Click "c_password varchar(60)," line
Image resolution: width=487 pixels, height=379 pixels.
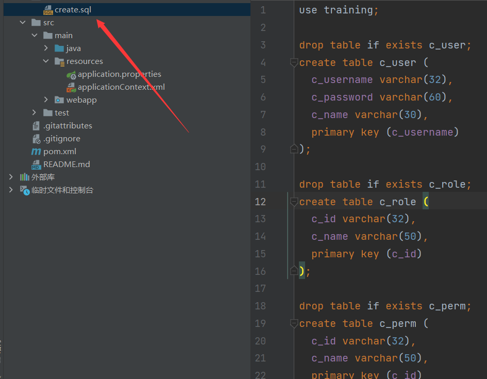(x=382, y=97)
